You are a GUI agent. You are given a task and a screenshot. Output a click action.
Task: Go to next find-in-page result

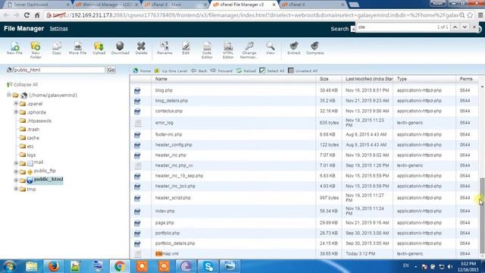(x=465, y=27)
